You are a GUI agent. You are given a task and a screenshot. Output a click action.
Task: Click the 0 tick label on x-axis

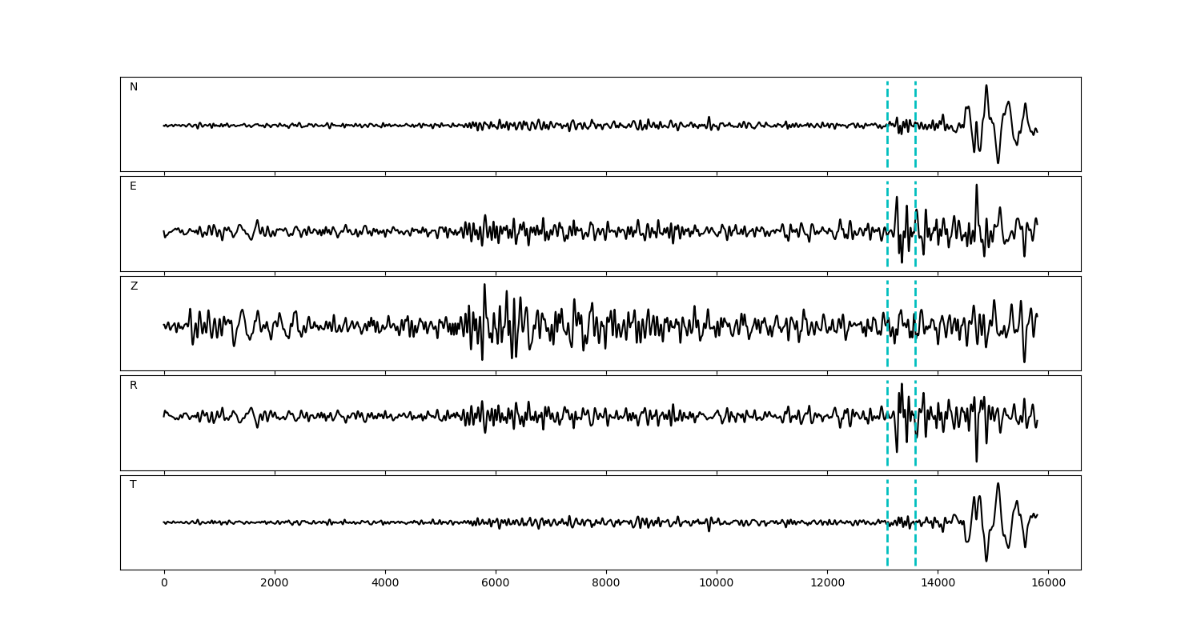[x=164, y=583]
